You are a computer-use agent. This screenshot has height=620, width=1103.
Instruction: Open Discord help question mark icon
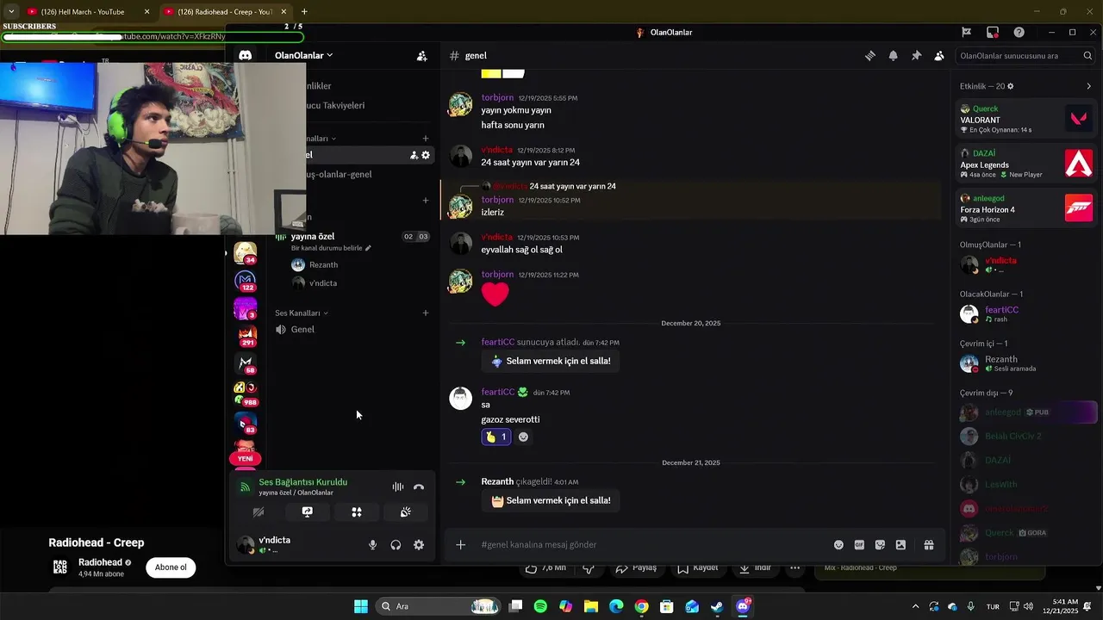pyautogui.click(x=1019, y=33)
